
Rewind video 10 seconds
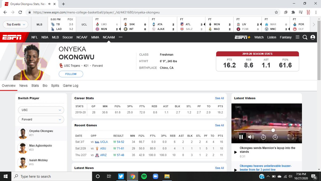(263, 137)
